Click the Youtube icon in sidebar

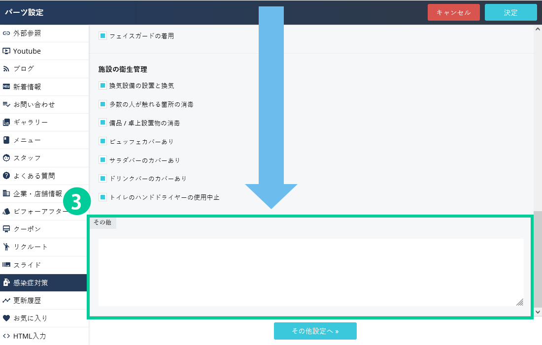[x=6, y=51]
